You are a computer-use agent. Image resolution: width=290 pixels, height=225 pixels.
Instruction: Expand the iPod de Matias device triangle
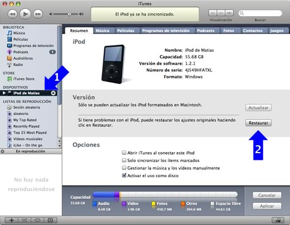click(4, 93)
